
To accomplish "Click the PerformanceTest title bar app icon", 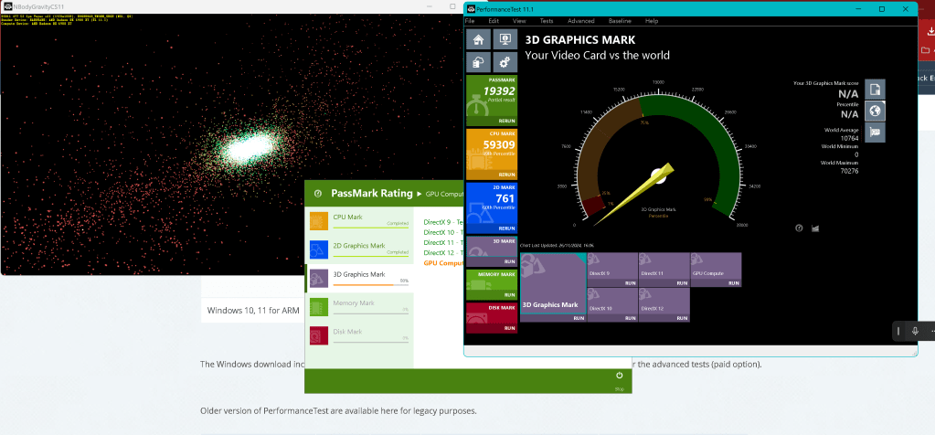I will pyautogui.click(x=471, y=9).
